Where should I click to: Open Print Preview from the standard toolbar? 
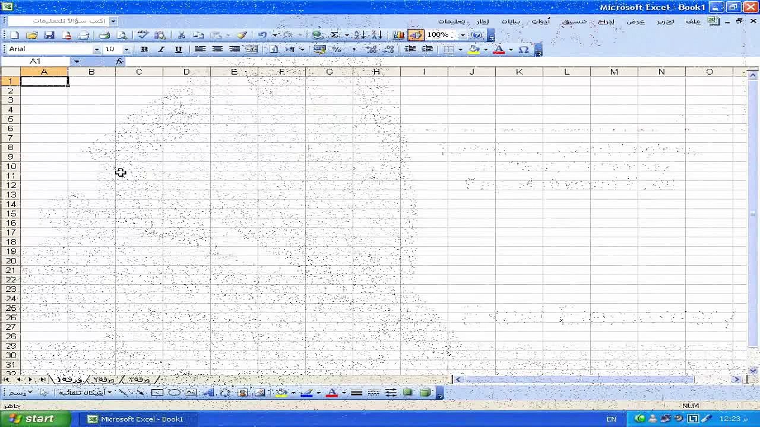122,36
